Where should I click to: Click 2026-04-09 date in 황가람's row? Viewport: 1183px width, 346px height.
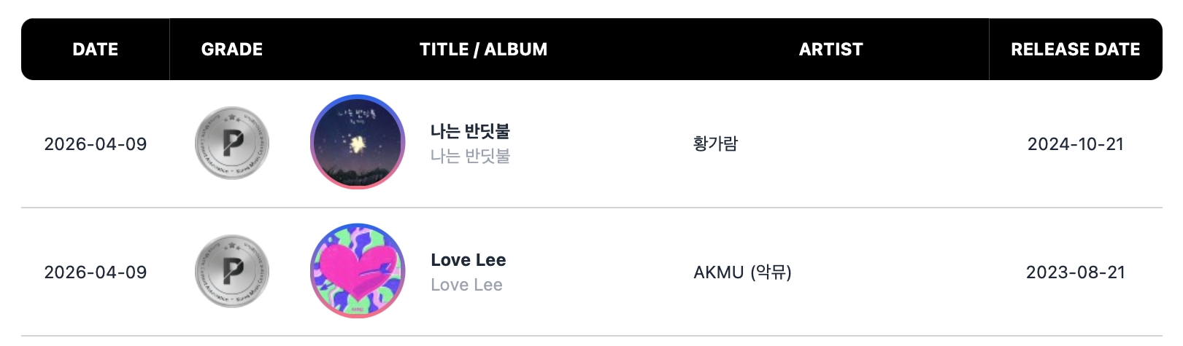96,144
